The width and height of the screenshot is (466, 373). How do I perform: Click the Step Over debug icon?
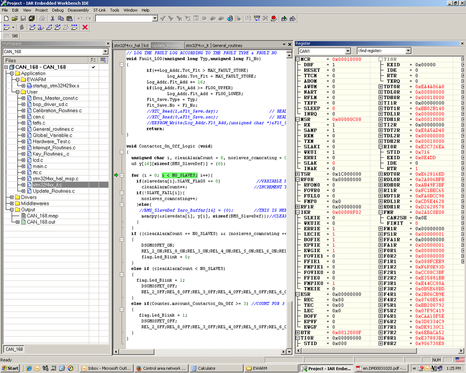point(32,28)
